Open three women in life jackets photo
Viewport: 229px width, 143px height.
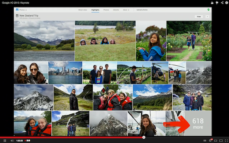pos(113,97)
